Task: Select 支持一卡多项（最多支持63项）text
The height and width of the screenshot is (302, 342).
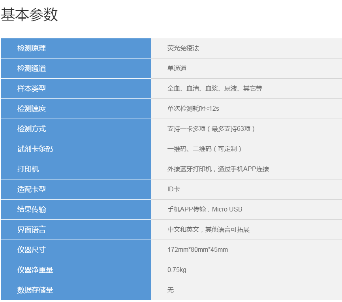Action: [x=211, y=129]
